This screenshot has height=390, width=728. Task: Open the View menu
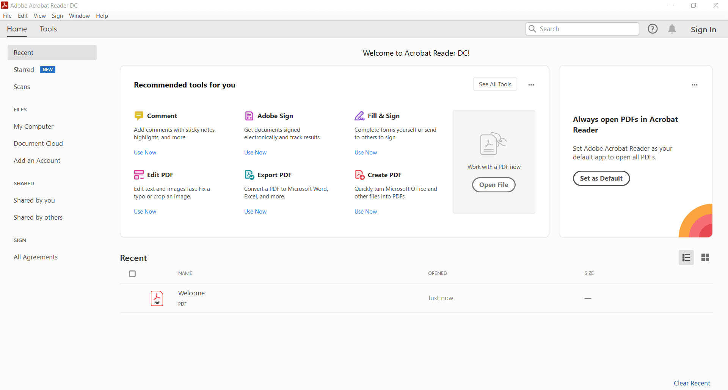click(40, 16)
